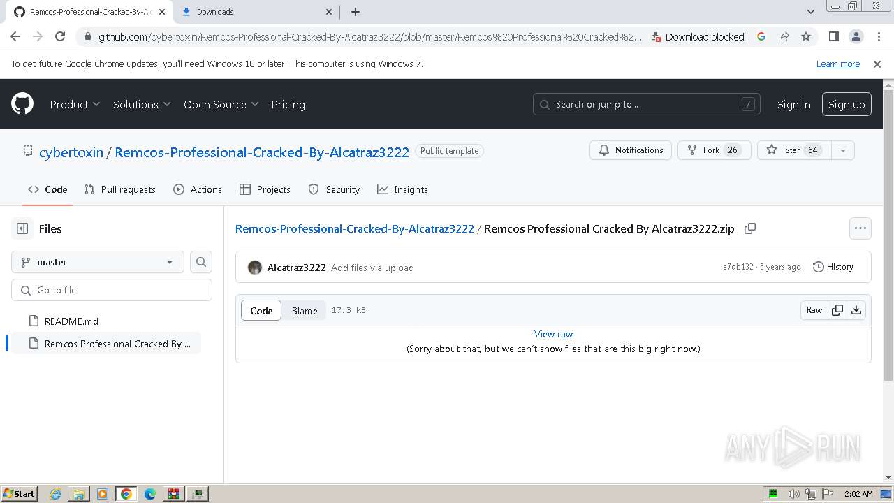Download the raw file icon
Viewport: 894px width, 503px height.
point(856,310)
